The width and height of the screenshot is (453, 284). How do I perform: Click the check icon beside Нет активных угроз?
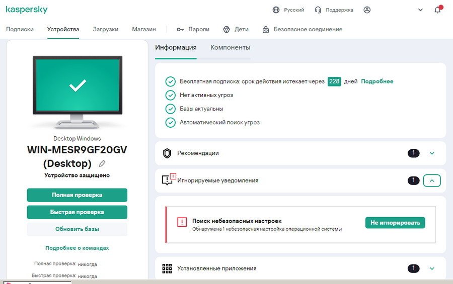point(171,95)
